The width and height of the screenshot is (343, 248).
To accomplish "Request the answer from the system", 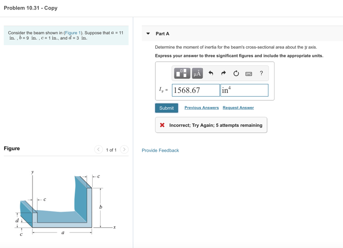I will (x=238, y=107).
